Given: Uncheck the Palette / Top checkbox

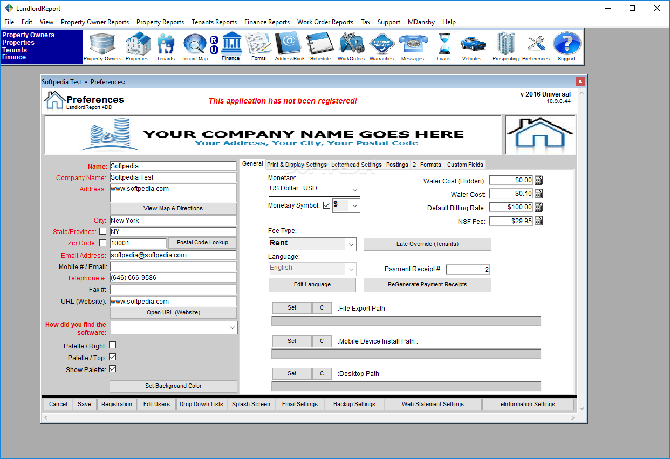Looking at the screenshot, I should 113,357.
